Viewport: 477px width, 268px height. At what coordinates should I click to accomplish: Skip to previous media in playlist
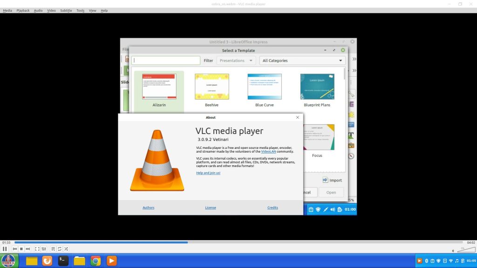[15, 249]
